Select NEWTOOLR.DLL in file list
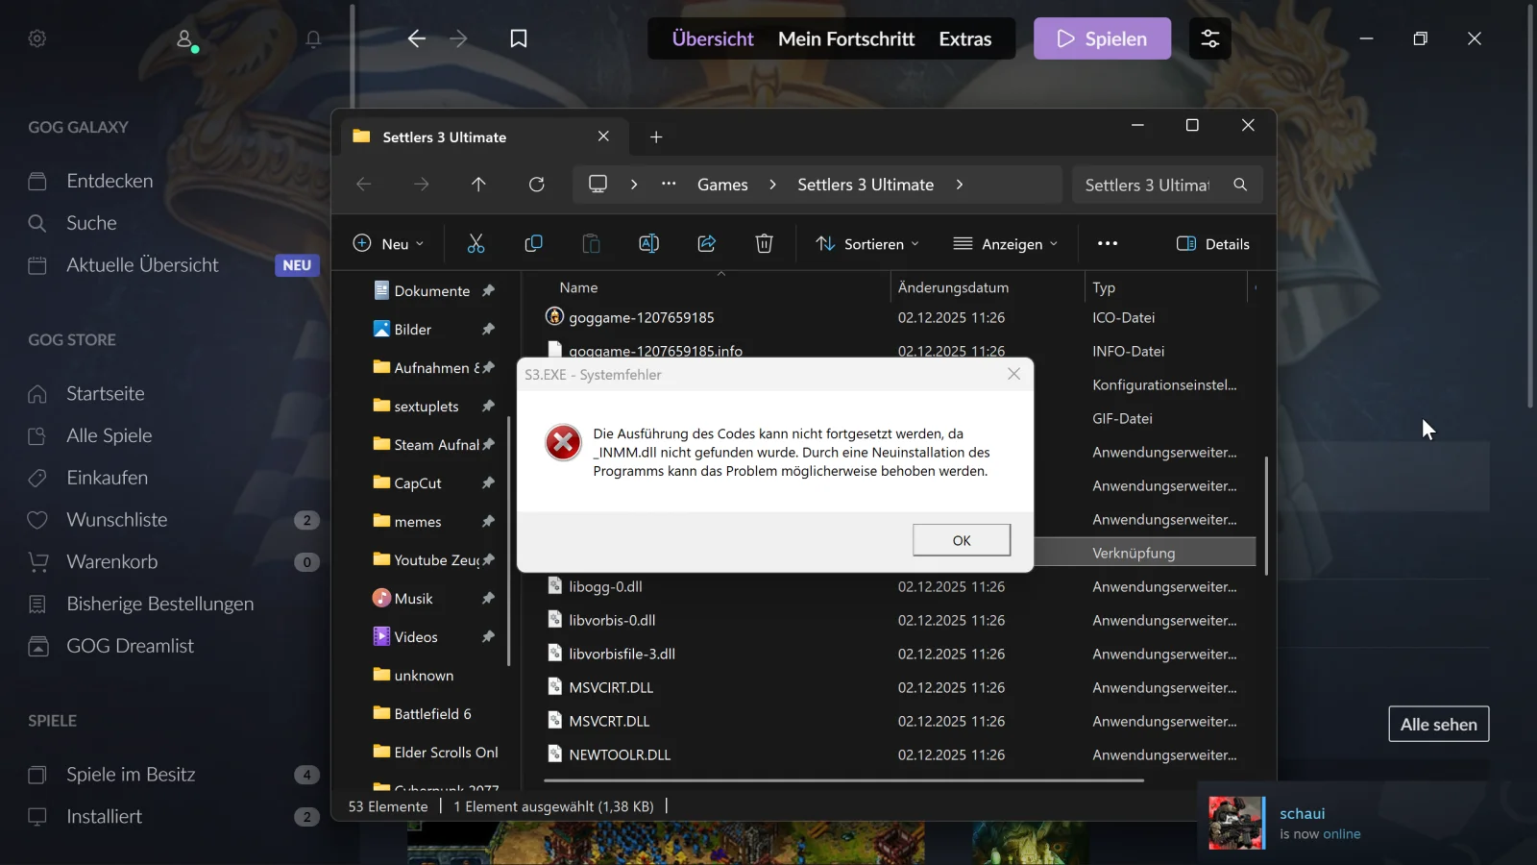 pyautogui.click(x=620, y=754)
